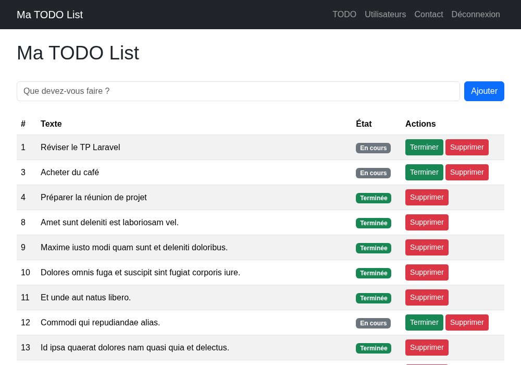The width and height of the screenshot is (521, 365).
Task: Click 'En cours' badge for Acheter du café
Action: (373, 173)
